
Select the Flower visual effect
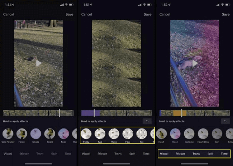click(x=22, y=134)
